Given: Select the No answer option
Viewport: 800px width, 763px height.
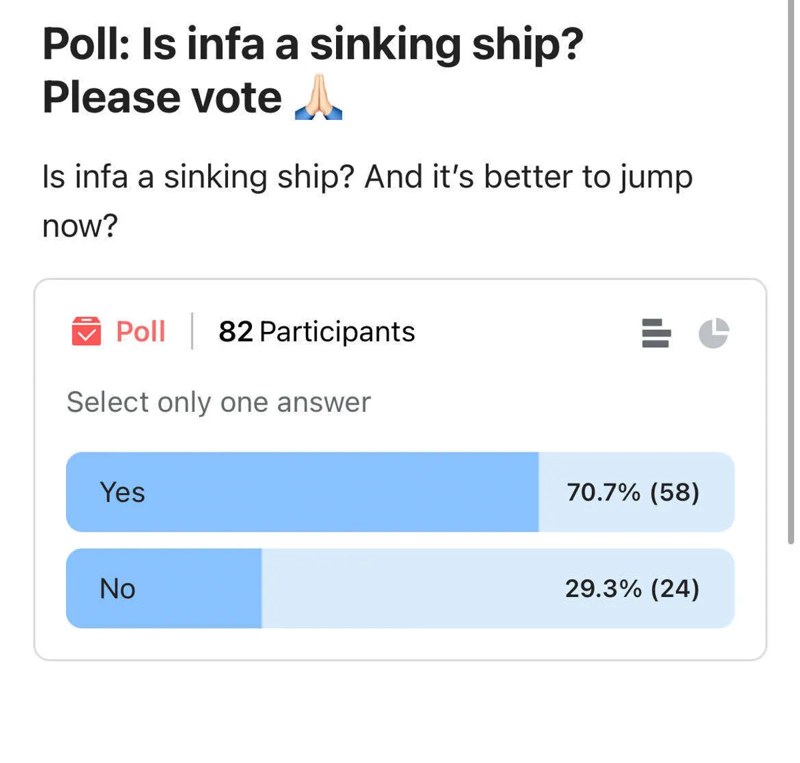Looking at the screenshot, I should [400, 588].
